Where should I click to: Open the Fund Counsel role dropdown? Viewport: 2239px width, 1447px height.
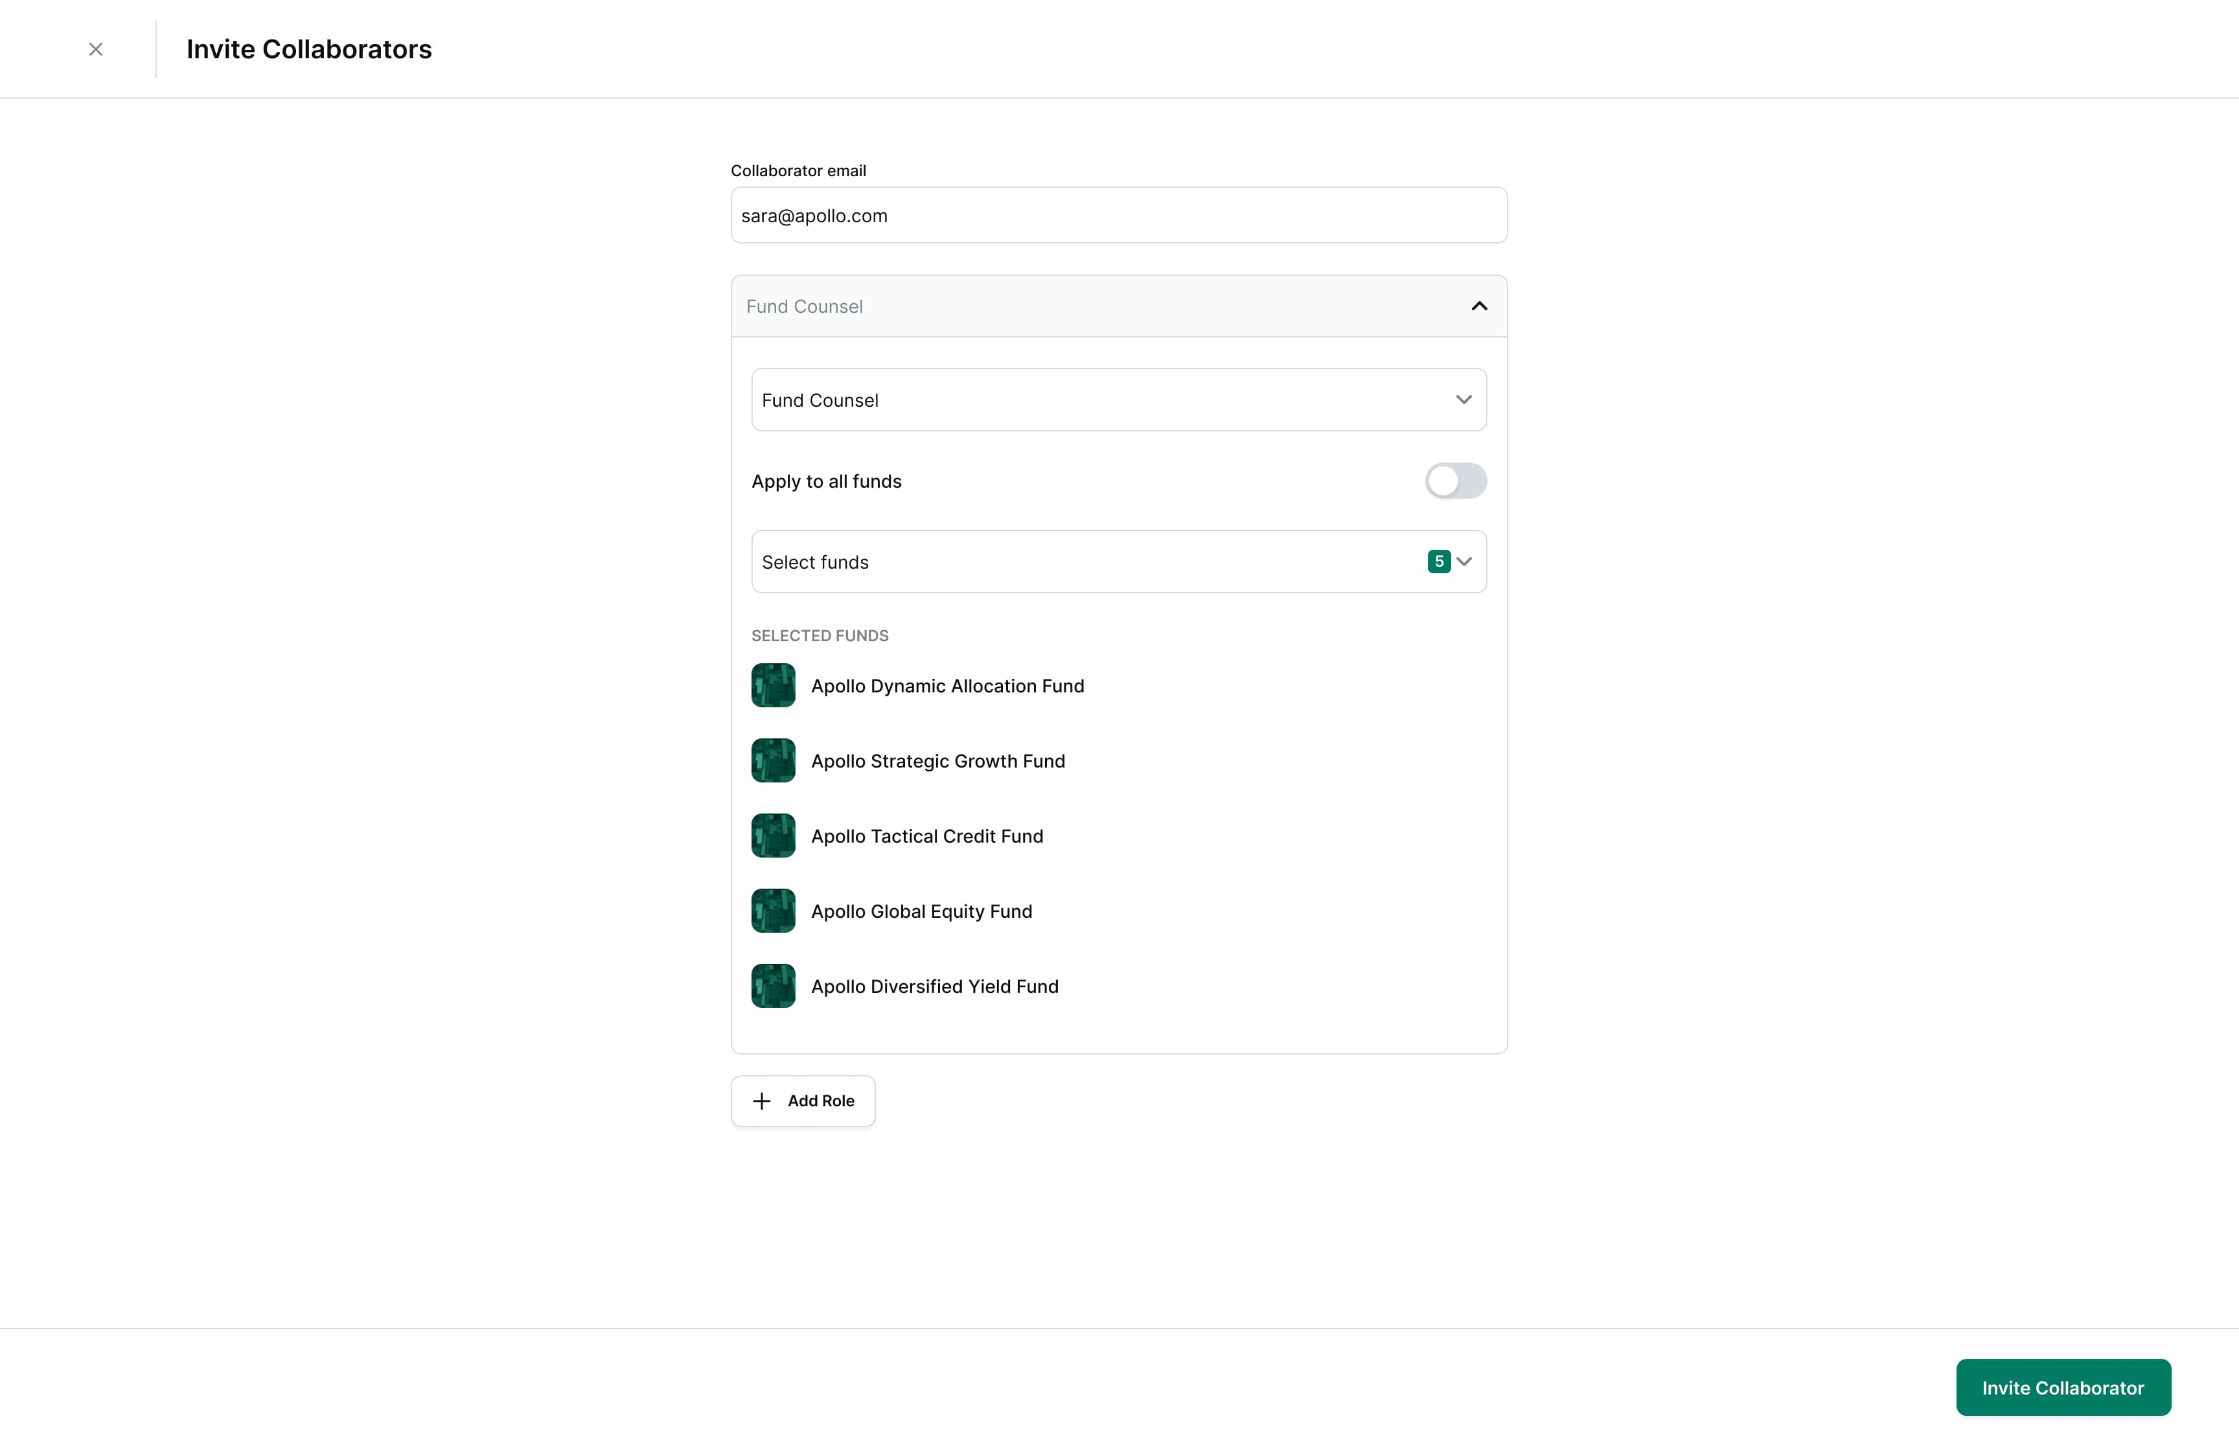coord(1119,400)
